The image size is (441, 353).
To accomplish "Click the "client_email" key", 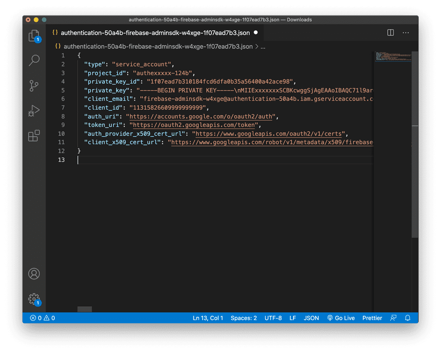I will tap(108, 99).
